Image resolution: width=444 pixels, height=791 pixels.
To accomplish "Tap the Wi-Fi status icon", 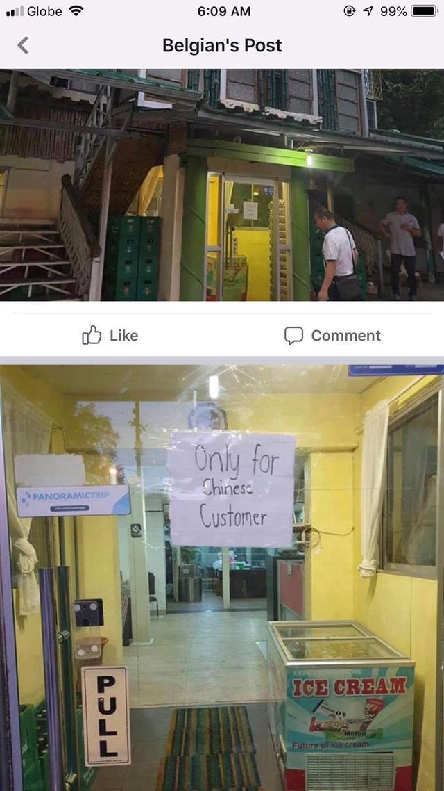I will [x=76, y=10].
